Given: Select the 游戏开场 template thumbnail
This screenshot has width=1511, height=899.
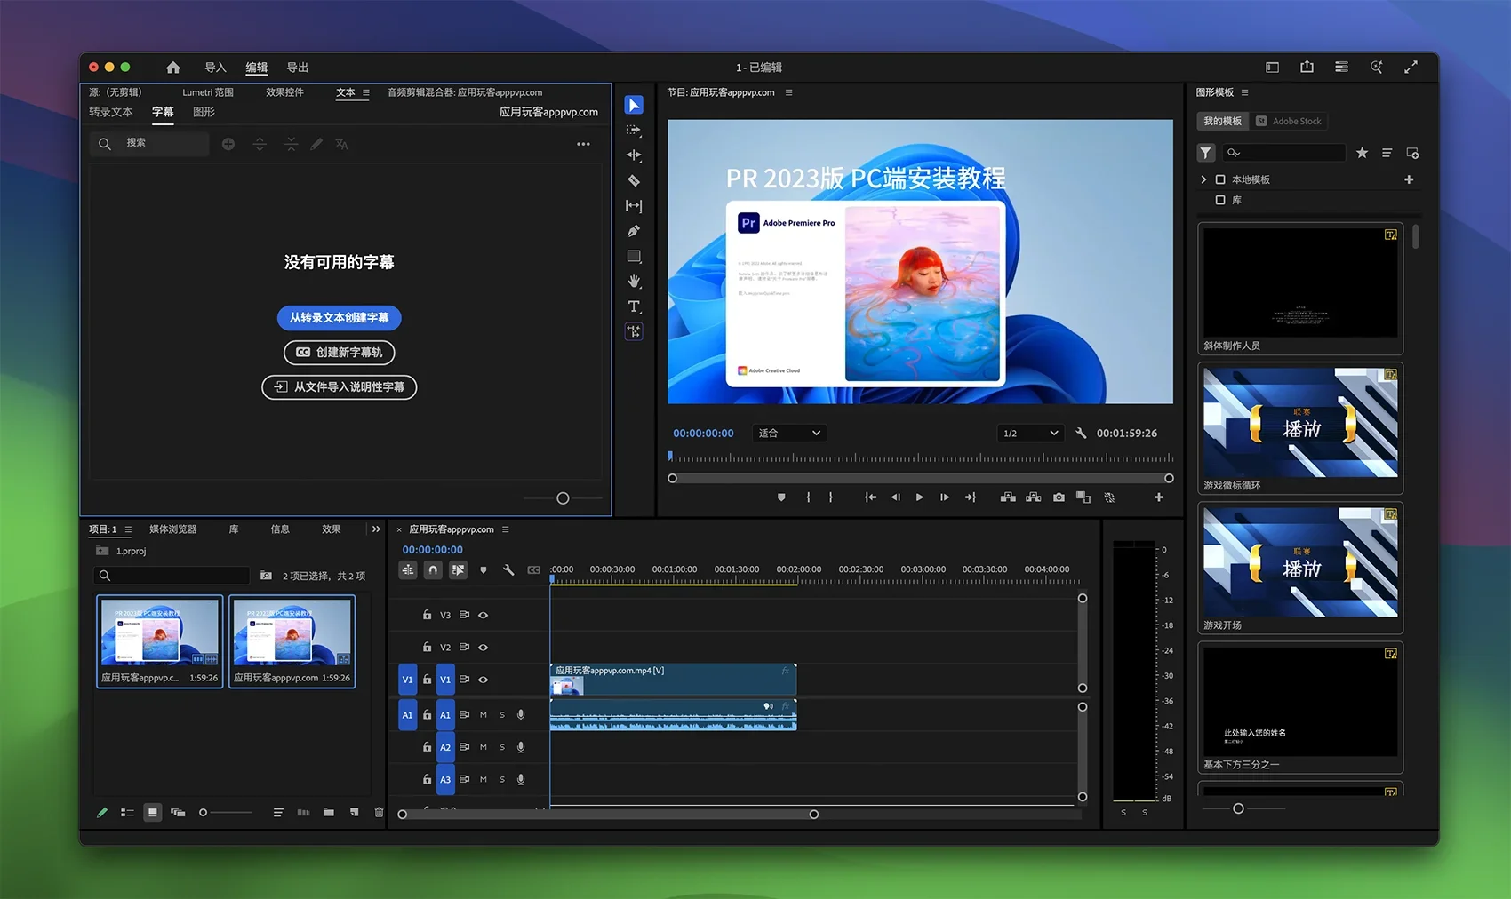Looking at the screenshot, I should point(1300,561).
